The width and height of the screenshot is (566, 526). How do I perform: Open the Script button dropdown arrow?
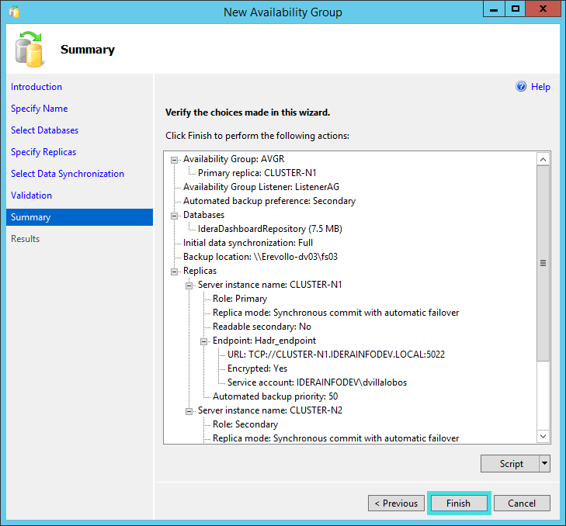point(545,463)
